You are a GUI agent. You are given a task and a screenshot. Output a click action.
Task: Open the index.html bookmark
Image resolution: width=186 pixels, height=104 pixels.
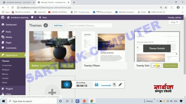click(40, 12)
